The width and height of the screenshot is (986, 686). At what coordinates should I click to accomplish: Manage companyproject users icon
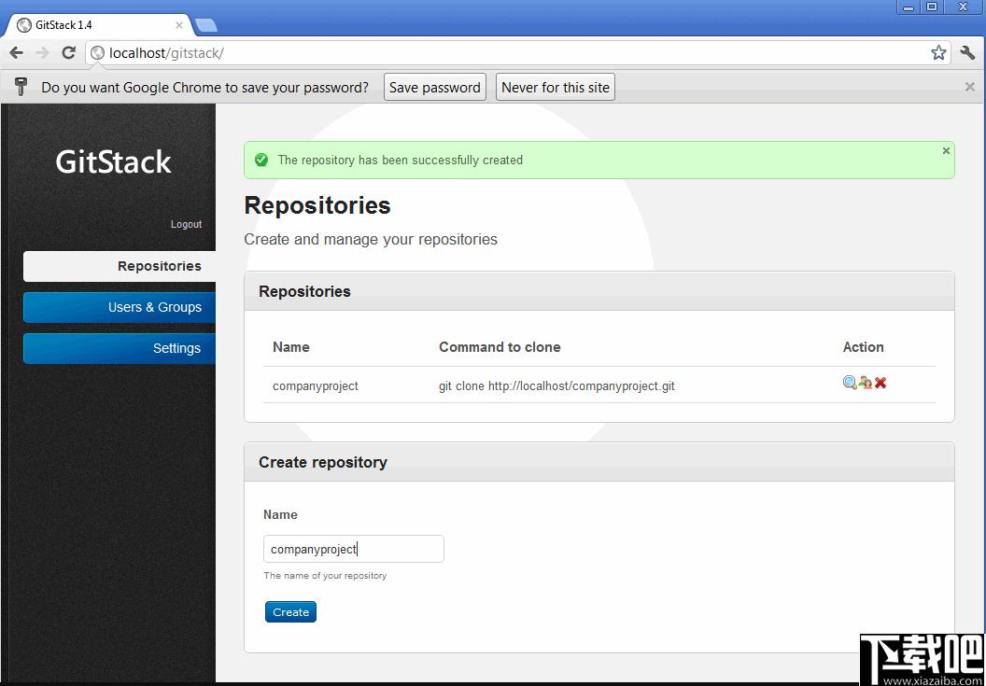866,383
